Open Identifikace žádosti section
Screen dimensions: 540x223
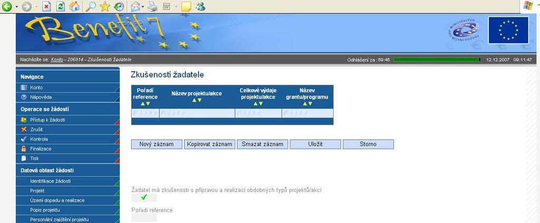tap(67, 181)
